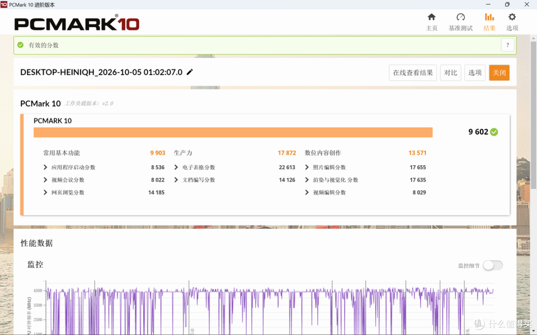Expand the 视频编辑分数 row
Screen dimensions: 537x335
[307, 193]
